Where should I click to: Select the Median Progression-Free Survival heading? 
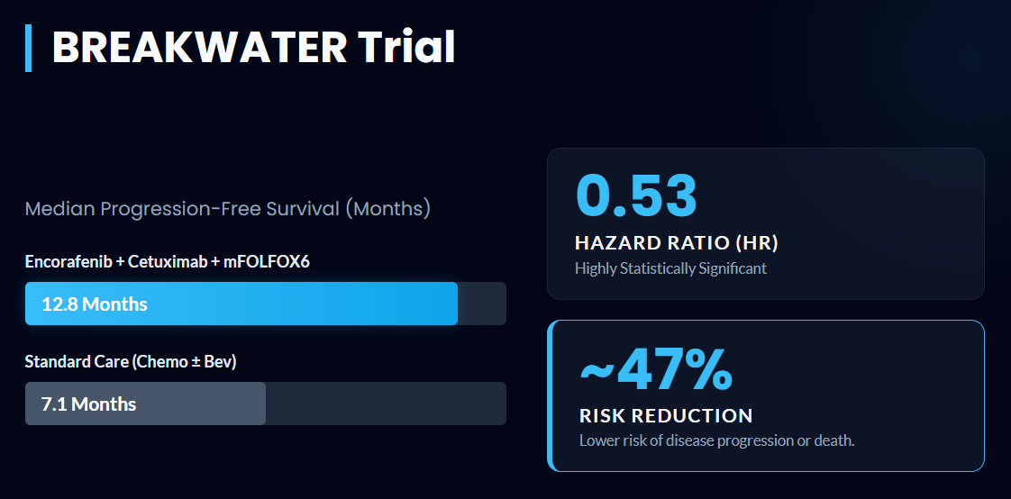point(227,209)
